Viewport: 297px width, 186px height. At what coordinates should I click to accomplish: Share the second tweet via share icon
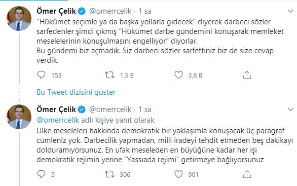point(247,174)
